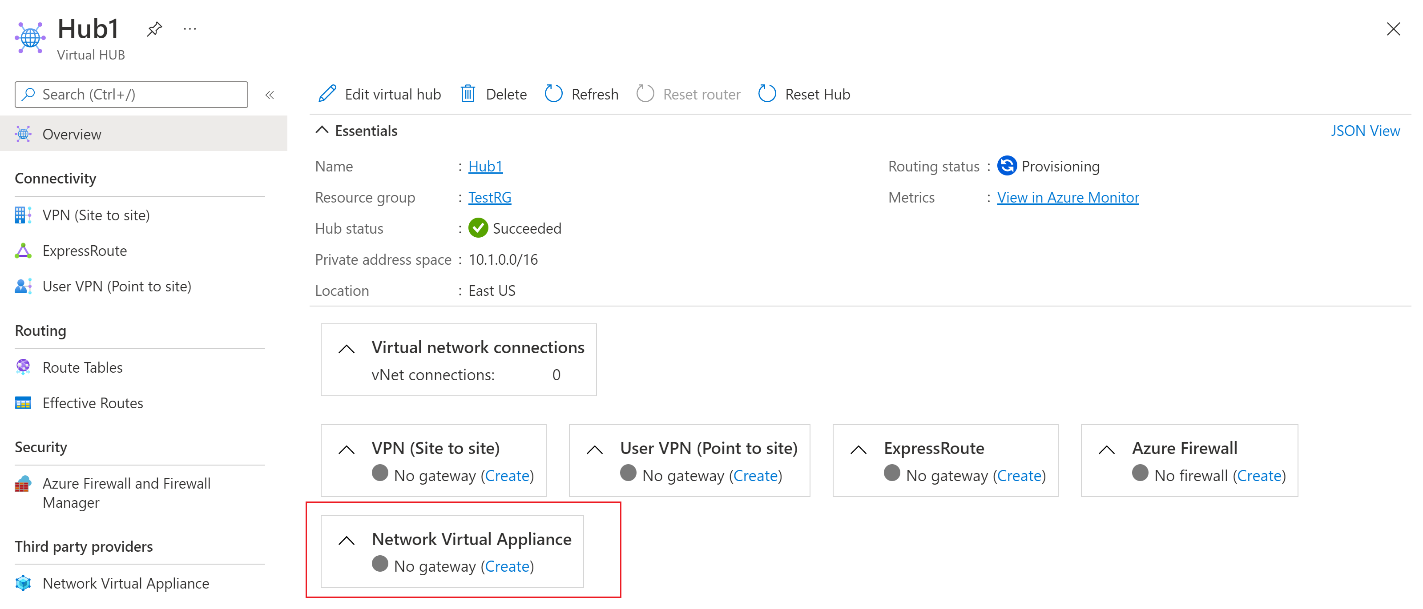The height and width of the screenshot is (609, 1423).
Task: Create a User VPN Point to site gateway
Action: pos(756,476)
